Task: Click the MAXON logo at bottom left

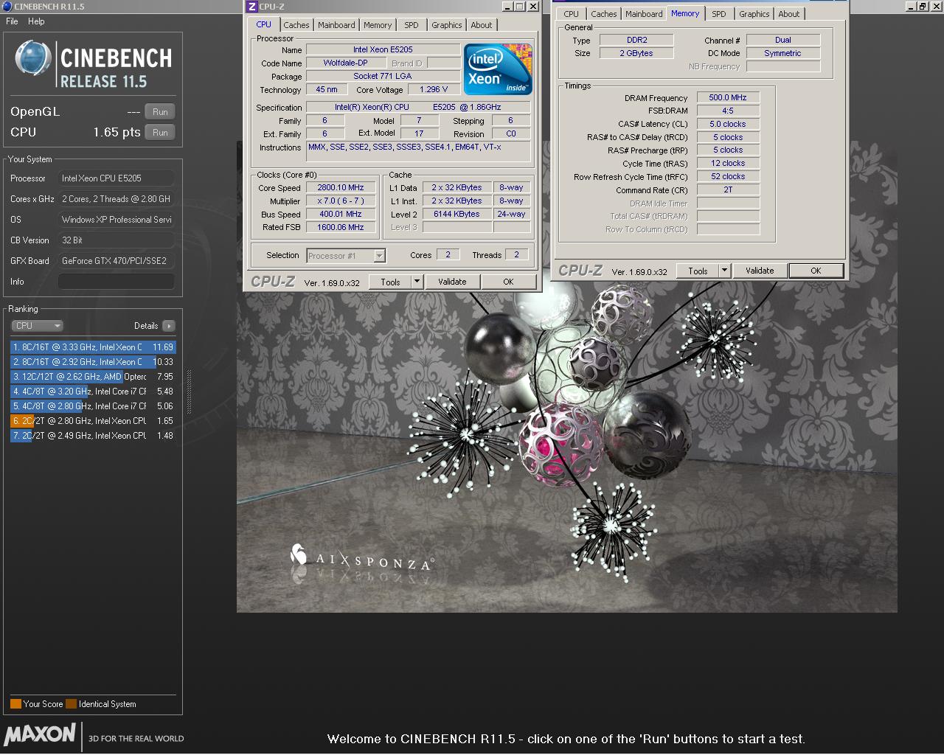Action: coord(41,734)
